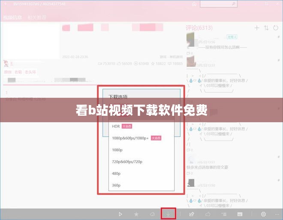Choose 720p&60fps/720p quality option
Image resolution: width=283 pixels, height=220 pixels.
pos(141,162)
